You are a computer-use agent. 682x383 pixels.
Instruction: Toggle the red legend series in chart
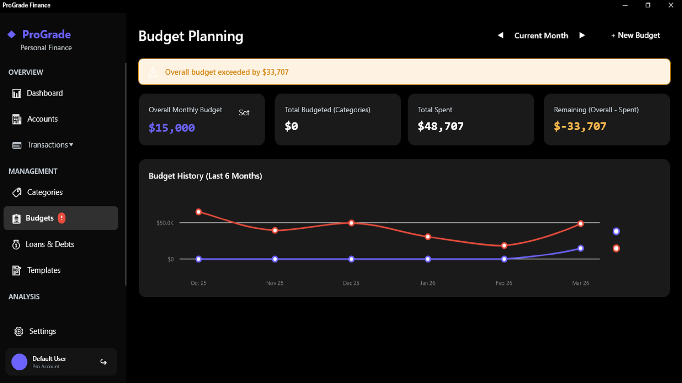[616, 248]
